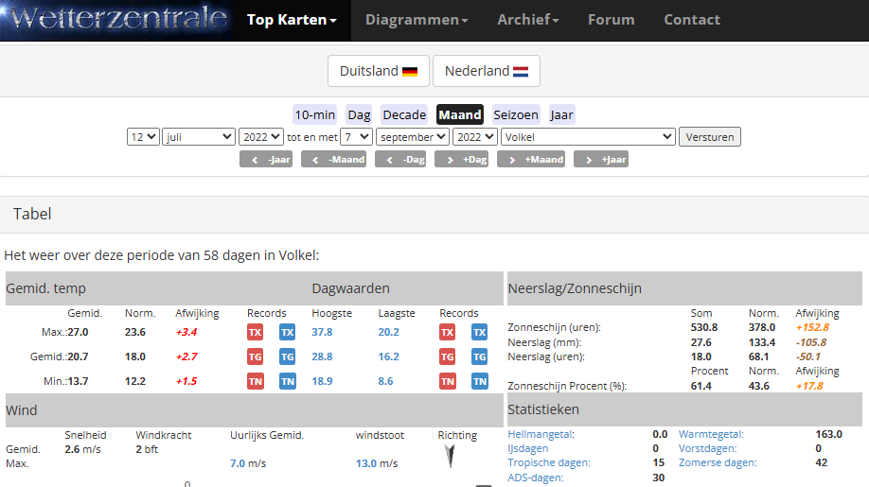Select the Maand tab
This screenshot has width=869, height=487.
pos(460,114)
